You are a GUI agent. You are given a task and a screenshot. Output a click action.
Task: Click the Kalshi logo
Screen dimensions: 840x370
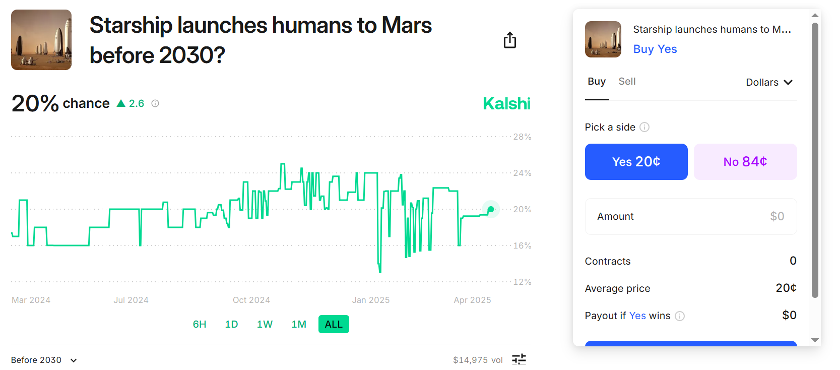tap(506, 104)
